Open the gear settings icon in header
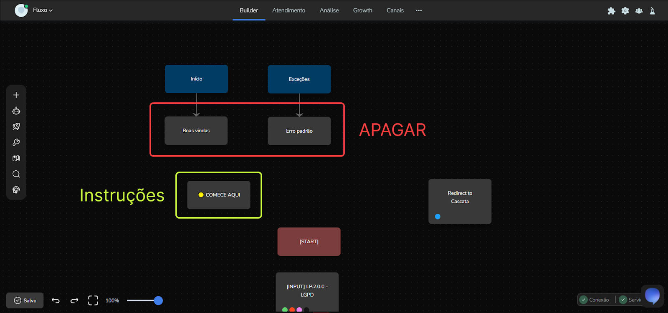The width and height of the screenshot is (668, 313). (625, 11)
